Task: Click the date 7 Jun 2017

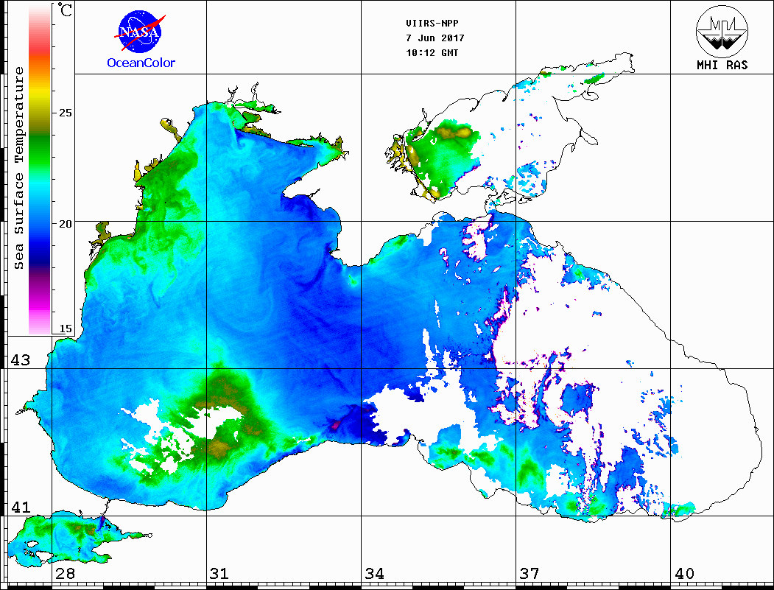Action: pyautogui.click(x=435, y=38)
